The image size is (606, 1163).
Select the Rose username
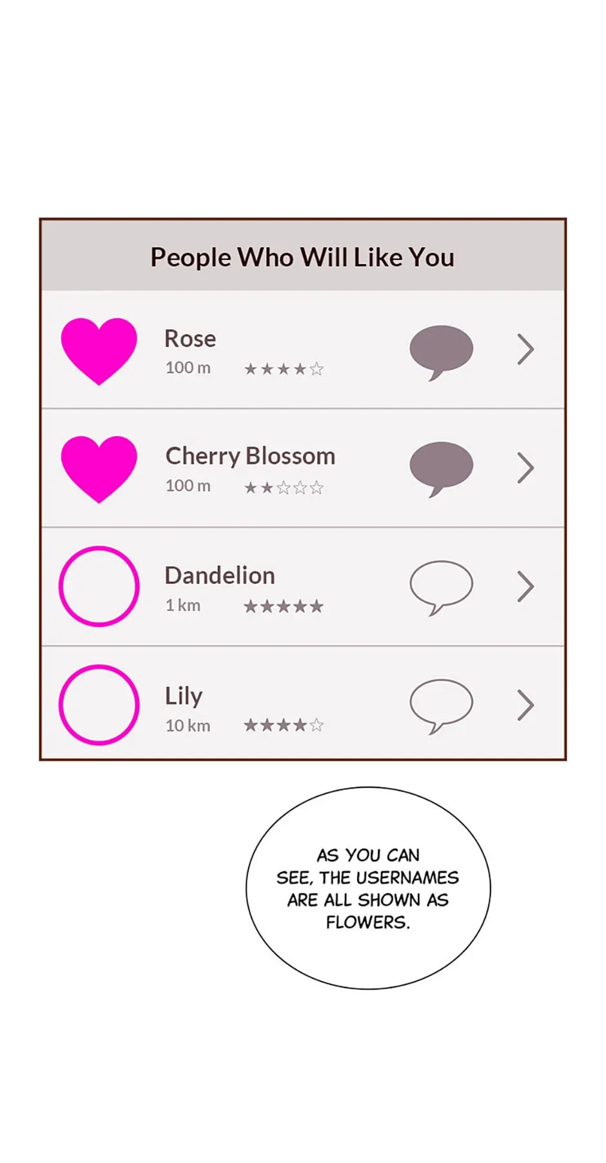[190, 339]
